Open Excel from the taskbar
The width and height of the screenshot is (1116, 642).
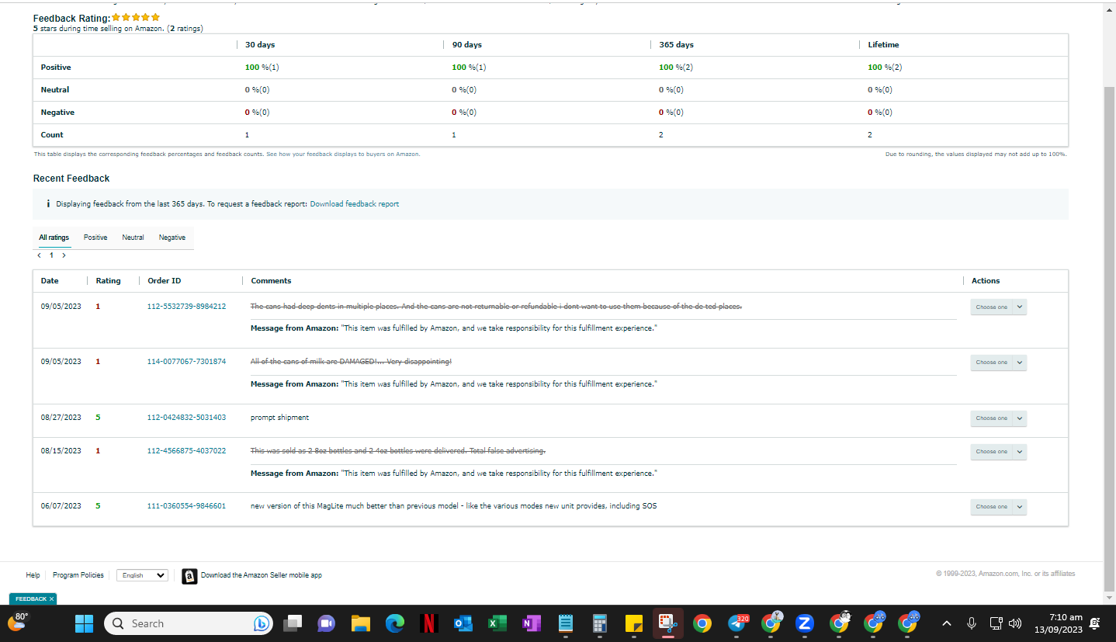(x=497, y=623)
